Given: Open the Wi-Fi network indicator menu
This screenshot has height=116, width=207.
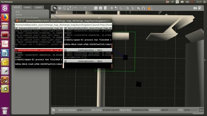Looking at the screenshot, I should (172, 2).
